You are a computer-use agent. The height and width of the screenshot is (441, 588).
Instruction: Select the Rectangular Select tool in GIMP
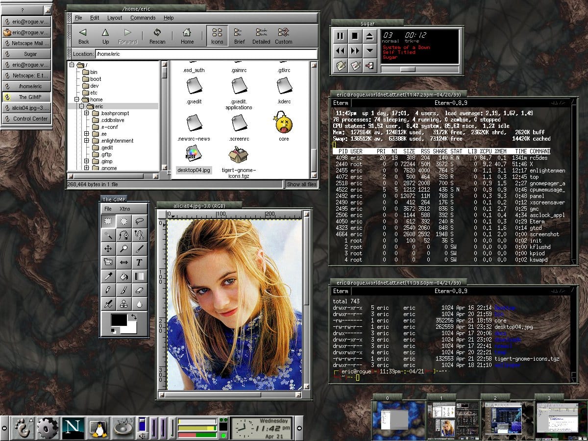point(108,221)
